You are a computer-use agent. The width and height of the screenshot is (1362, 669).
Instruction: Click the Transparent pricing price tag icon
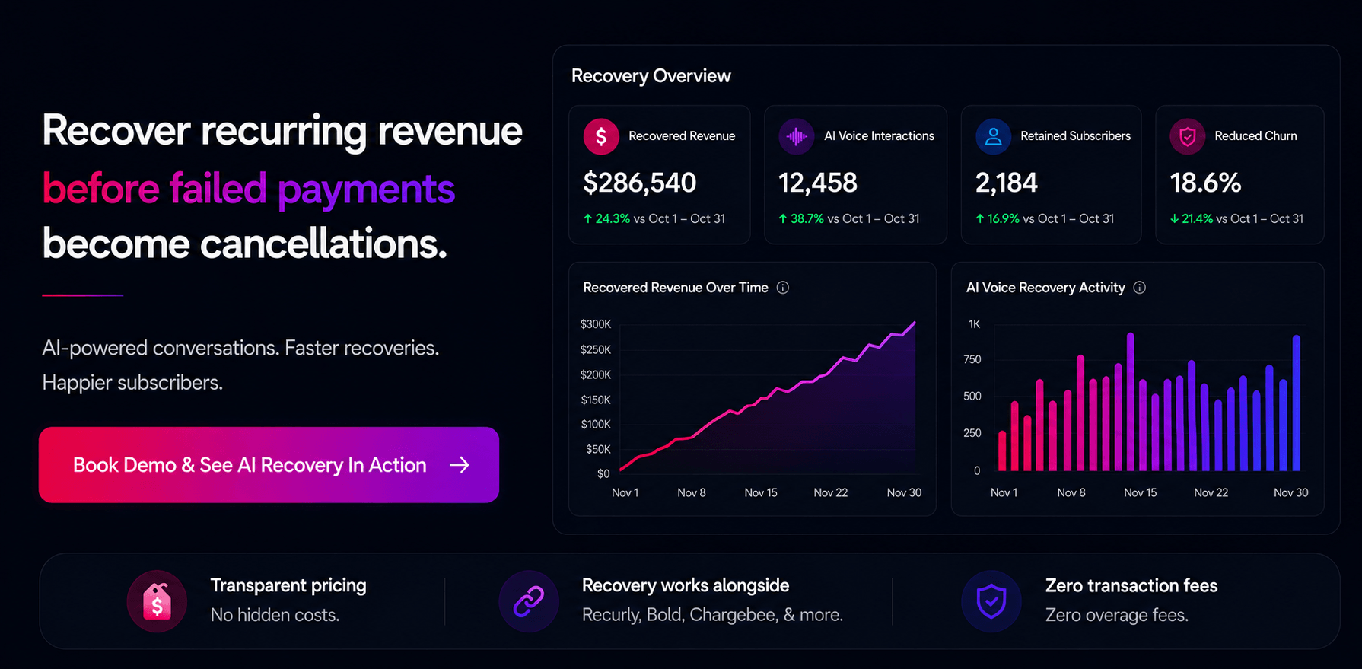coord(157,601)
